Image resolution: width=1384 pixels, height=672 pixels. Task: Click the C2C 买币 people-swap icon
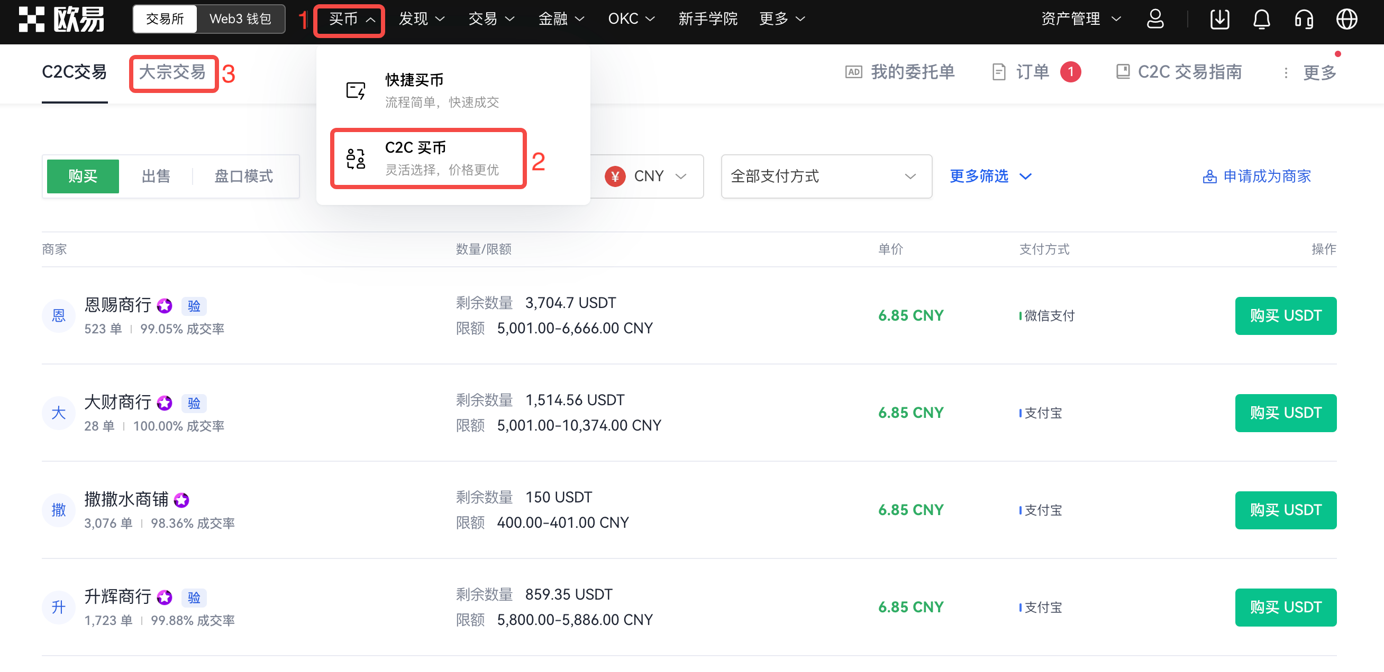(x=356, y=158)
